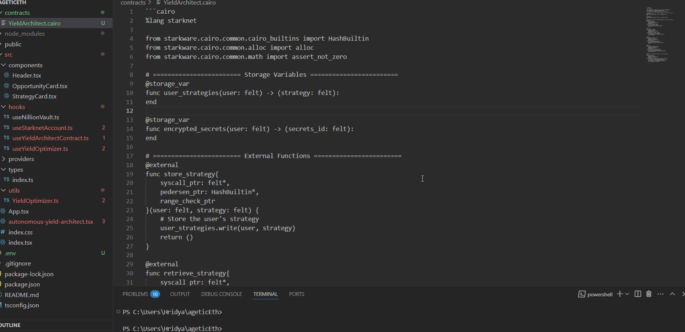Open tsconfig.json file
Viewport: 685px width, 332px height.
(22, 305)
